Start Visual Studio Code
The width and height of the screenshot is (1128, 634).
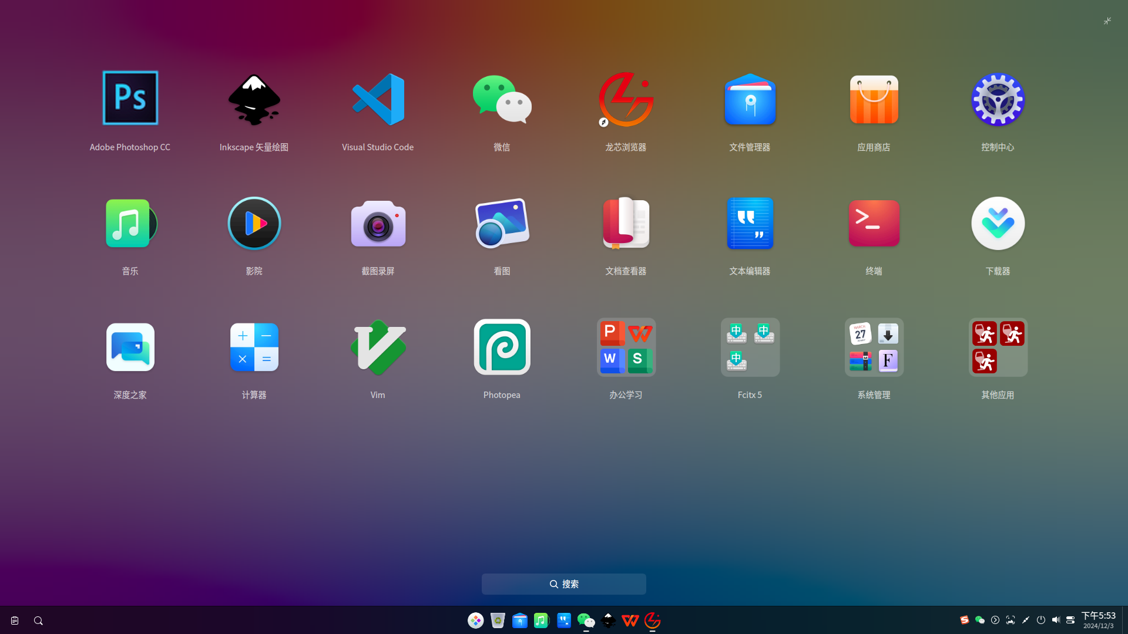378,99
